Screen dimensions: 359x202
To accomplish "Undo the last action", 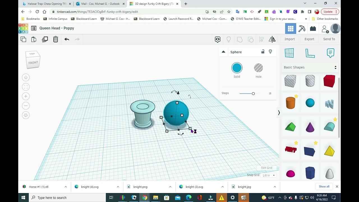I will point(67,39).
